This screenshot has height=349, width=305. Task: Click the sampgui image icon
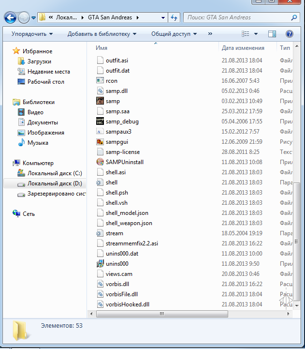pos(100,141)
